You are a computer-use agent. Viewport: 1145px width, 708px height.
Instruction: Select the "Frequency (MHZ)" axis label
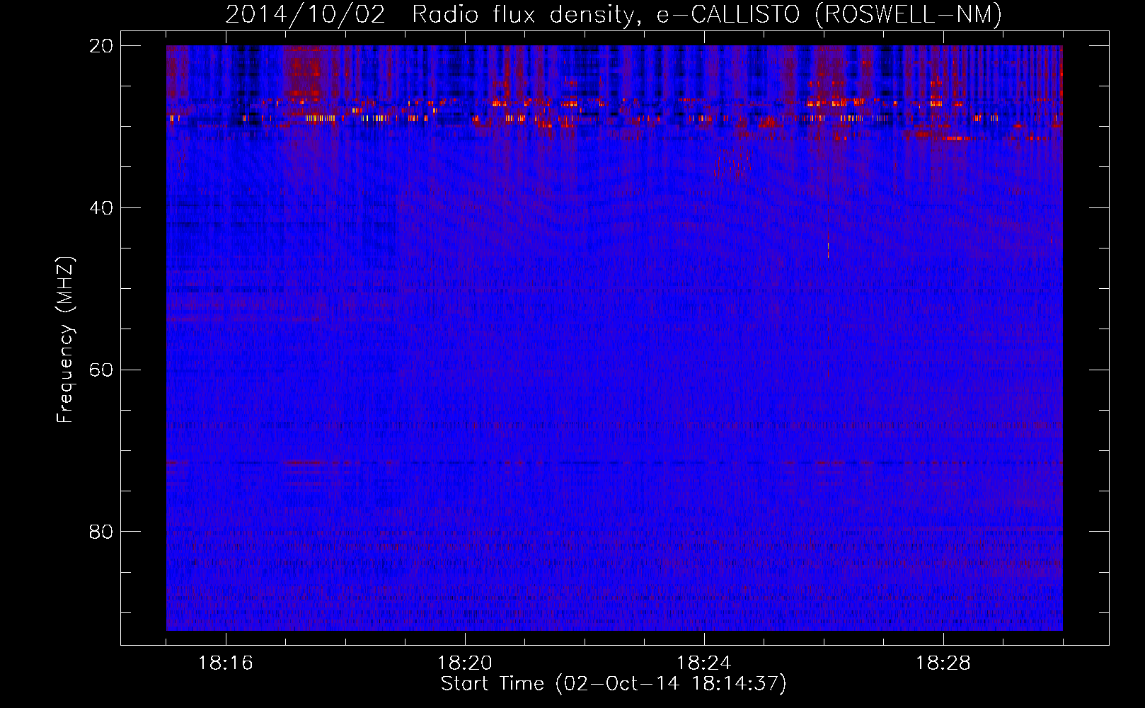click(x=65, y=340)
